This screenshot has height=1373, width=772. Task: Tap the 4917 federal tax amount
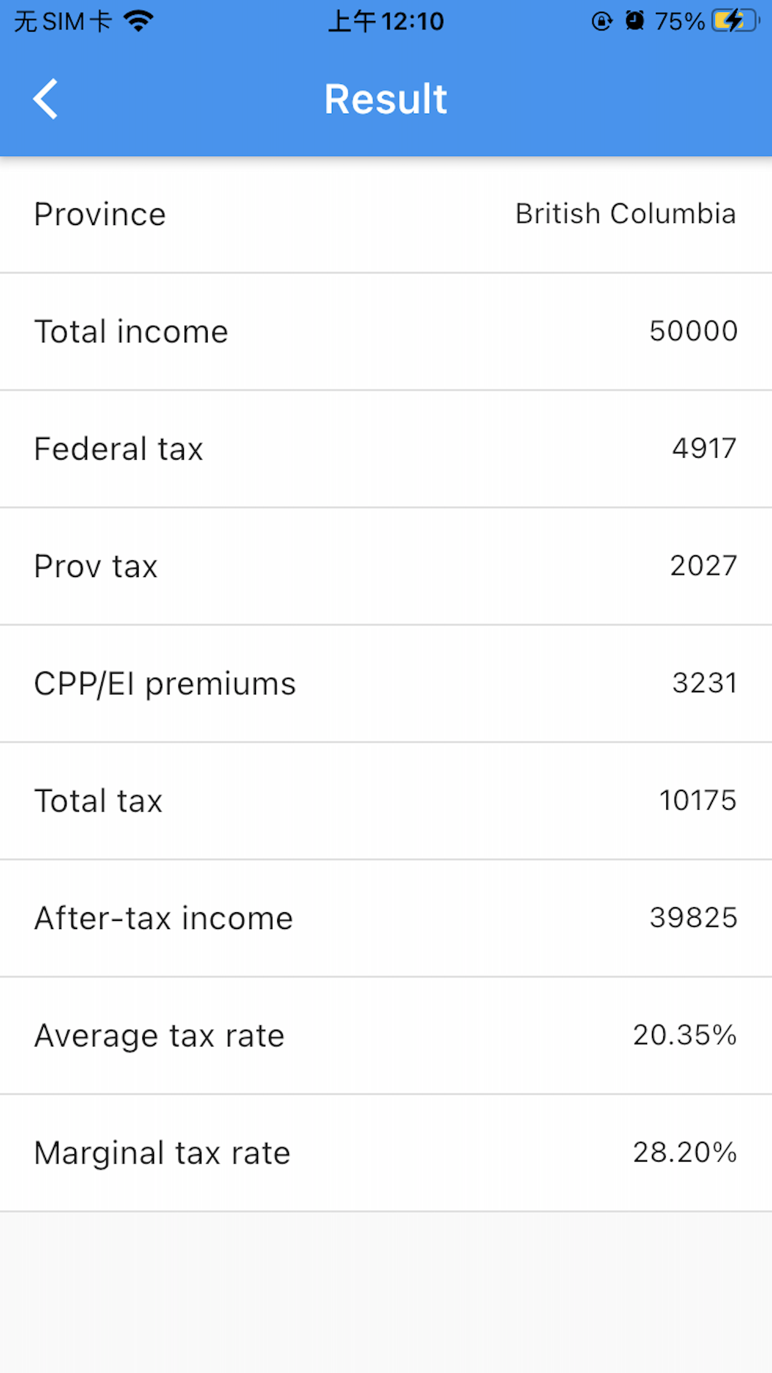click(x=704, y=448)
